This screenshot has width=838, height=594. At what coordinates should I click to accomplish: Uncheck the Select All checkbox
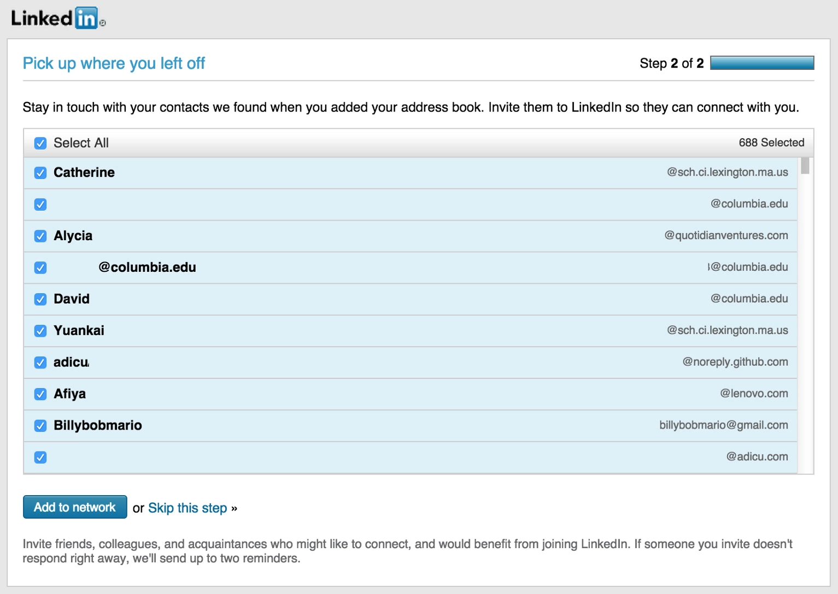click(40, 143)
